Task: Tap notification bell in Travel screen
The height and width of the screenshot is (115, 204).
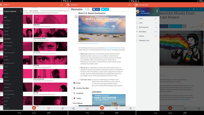Action: tap(61, 5)
